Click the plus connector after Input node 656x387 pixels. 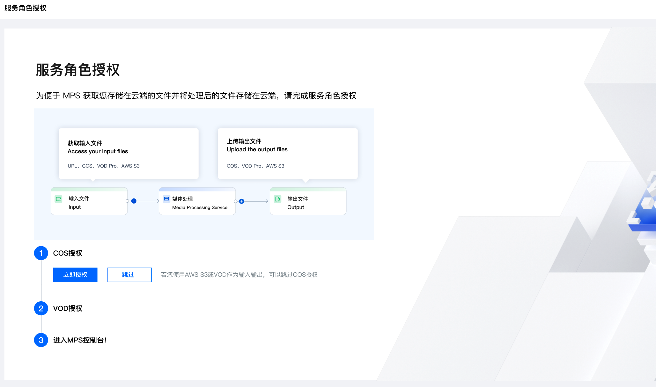[134, 201]
